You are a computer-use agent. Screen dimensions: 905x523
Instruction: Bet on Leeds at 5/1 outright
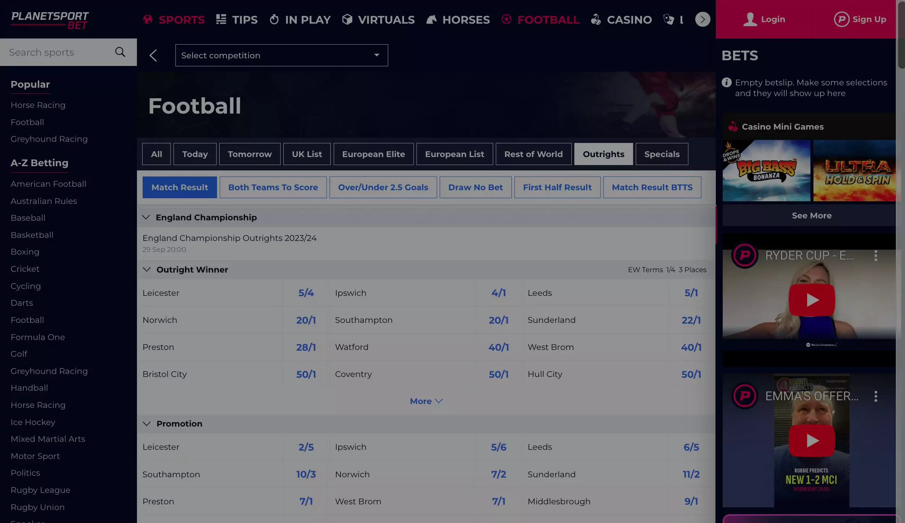(x=691, y=293)
